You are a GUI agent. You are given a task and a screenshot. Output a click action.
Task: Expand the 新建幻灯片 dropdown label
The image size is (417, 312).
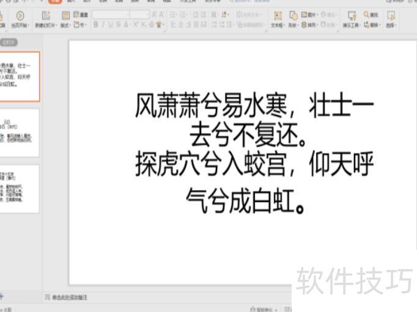pyautogui.click(x=46, y=25)
